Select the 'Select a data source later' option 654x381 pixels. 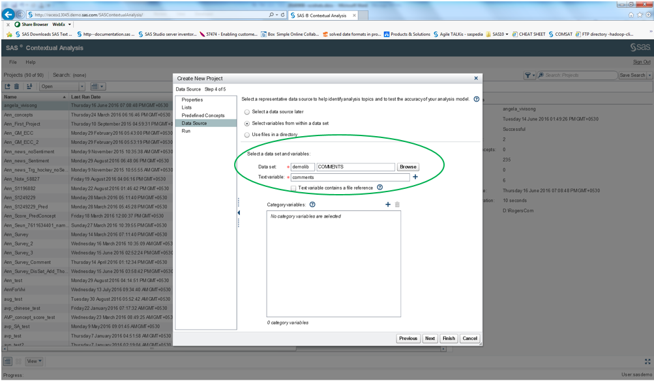[x=247, y=112]
